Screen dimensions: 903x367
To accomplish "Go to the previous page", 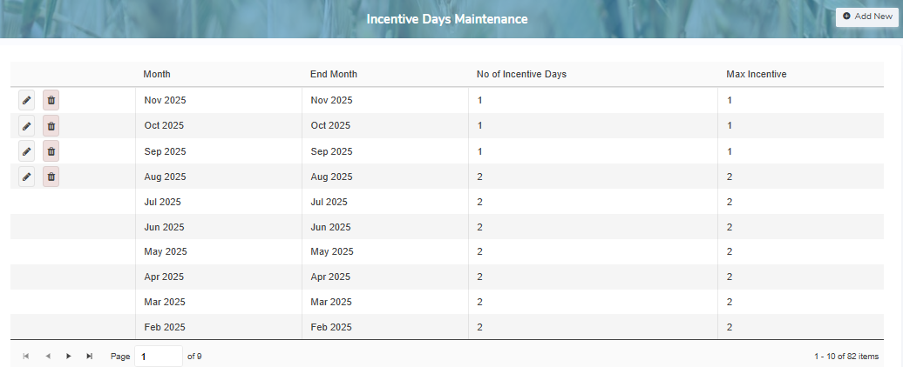I will pos(47,357).
